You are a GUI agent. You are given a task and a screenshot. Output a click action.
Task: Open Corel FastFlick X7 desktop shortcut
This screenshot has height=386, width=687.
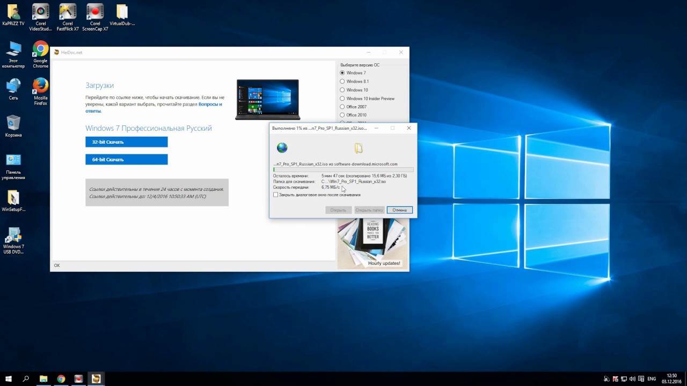(x=68, y=17)
